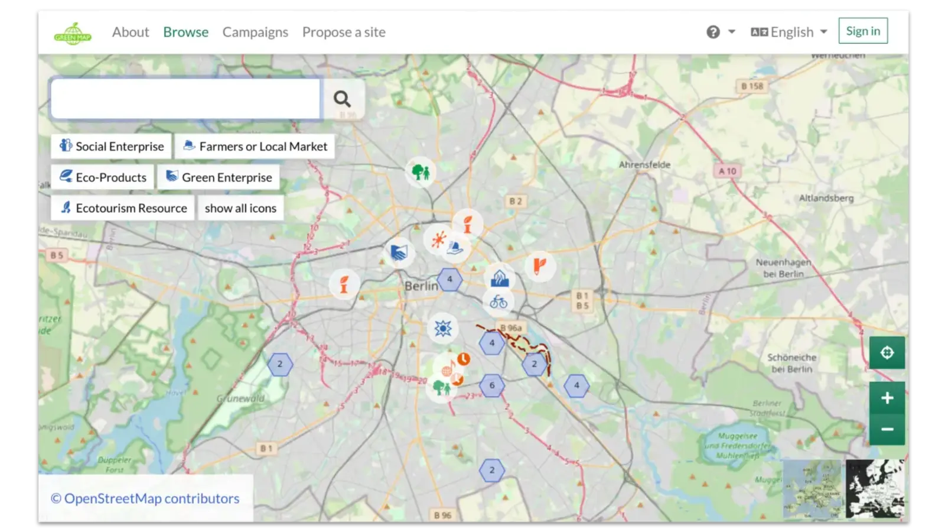
Task: Open the help question mark menu
Action: click(721, 32)
